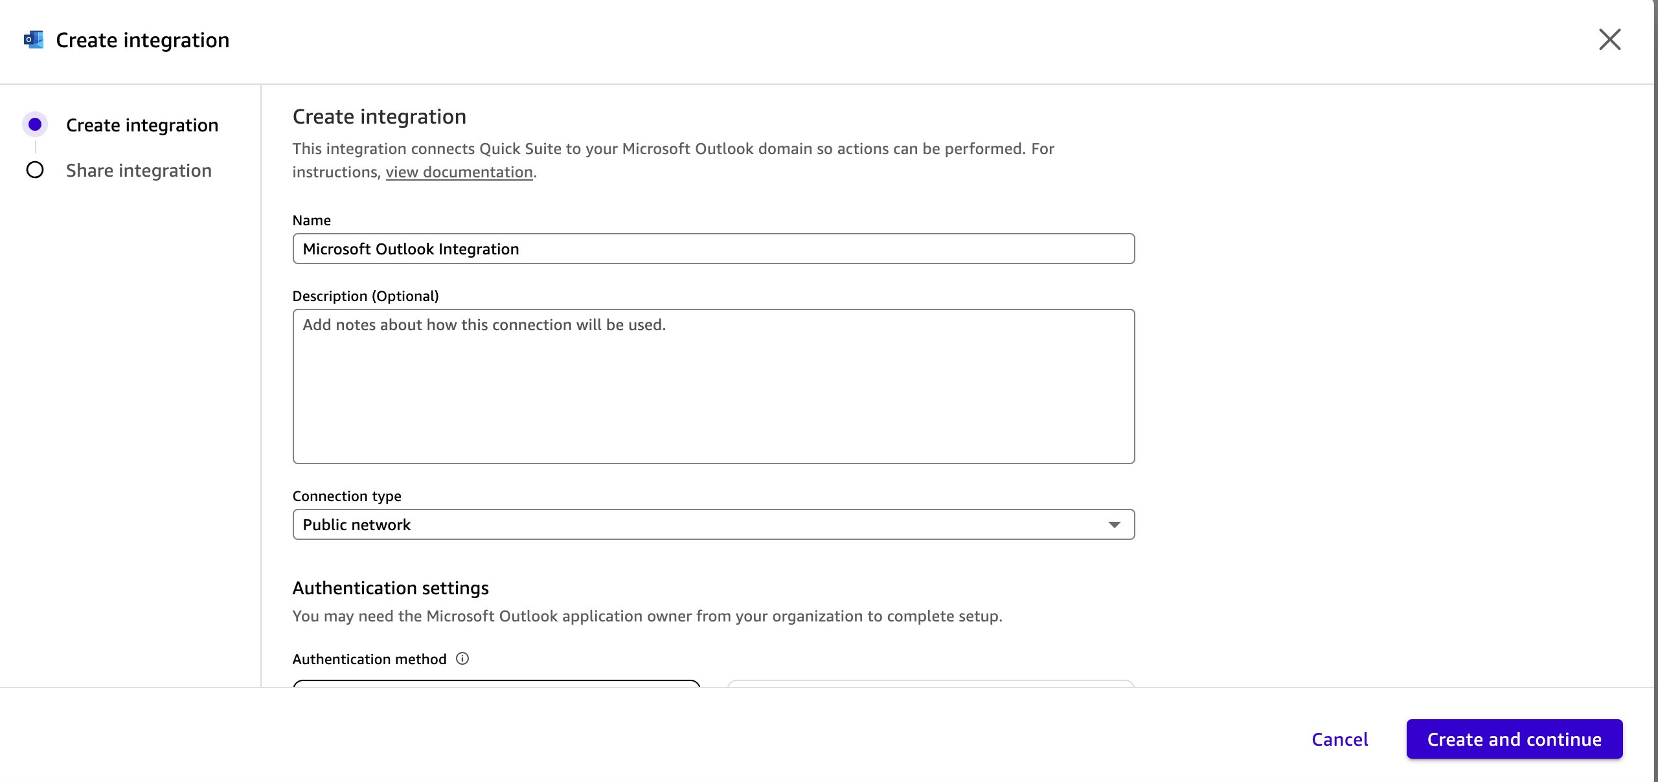Viewport: 1658px width, 782px height.
Task: Choose the second Authentication method card
Action: [931, 693]
